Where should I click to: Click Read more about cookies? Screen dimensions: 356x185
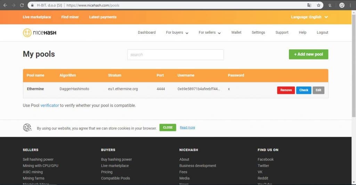187,128
